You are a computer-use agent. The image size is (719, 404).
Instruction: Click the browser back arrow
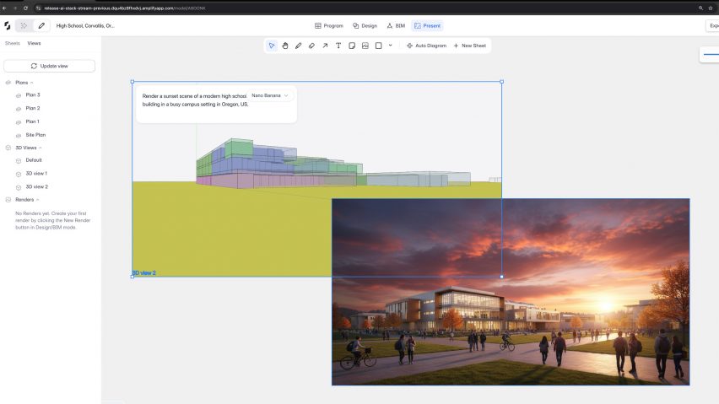(4, 8)
